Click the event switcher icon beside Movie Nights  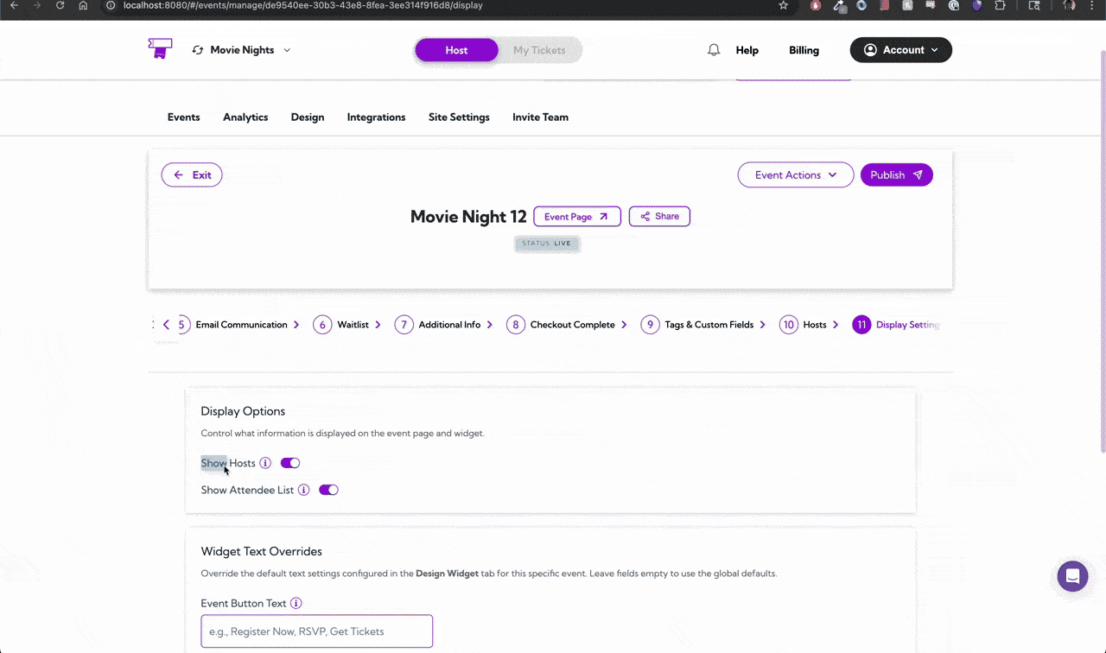point(196,50)
